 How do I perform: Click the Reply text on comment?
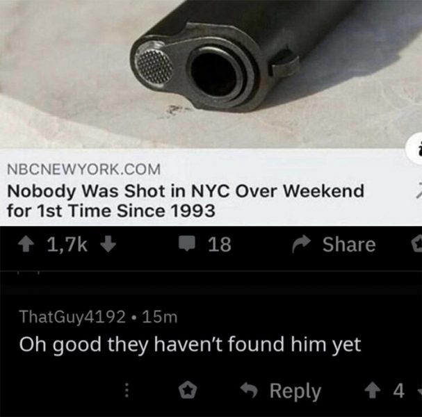coord(295,391)
